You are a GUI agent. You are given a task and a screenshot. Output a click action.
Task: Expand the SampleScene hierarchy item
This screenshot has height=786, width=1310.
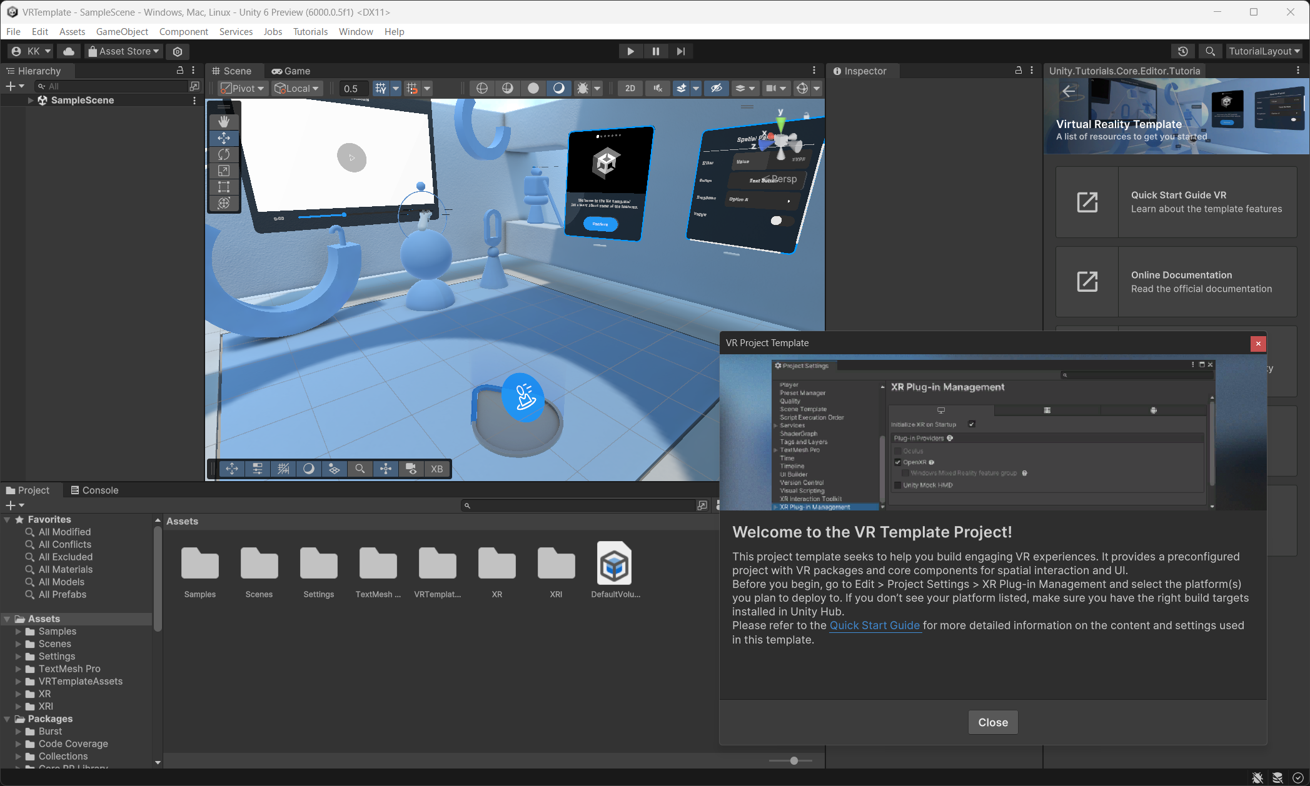30,100
